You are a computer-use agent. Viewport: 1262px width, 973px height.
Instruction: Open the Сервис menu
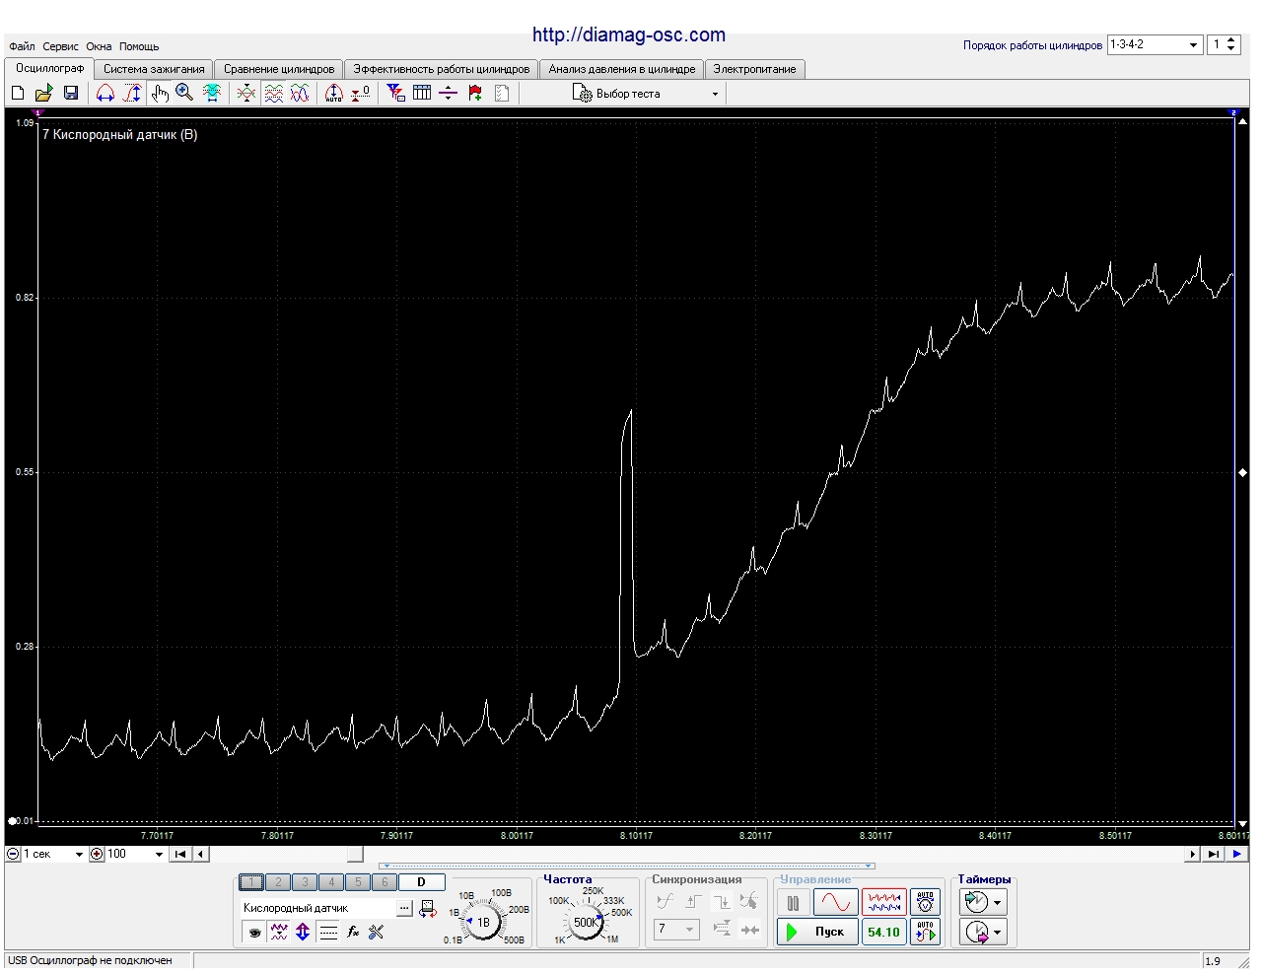point(60,46)
